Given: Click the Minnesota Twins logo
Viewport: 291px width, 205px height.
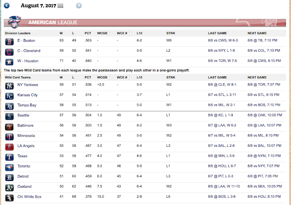Looking at the screenshot, I should pos(9,137).
